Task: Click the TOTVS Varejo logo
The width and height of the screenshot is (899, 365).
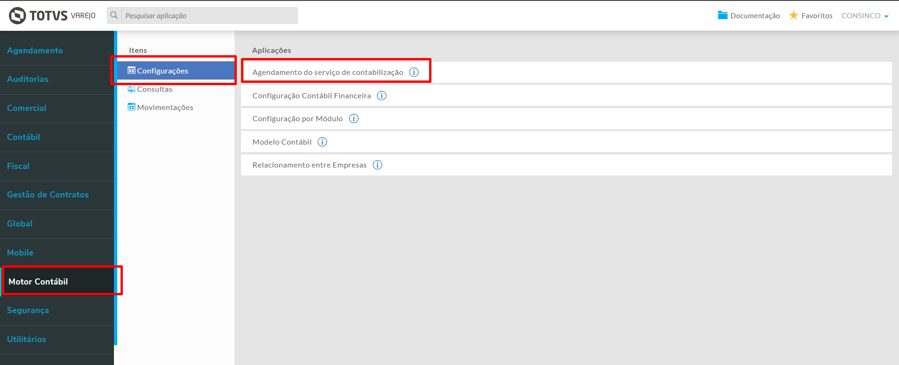Action: (x=52, y=15)
